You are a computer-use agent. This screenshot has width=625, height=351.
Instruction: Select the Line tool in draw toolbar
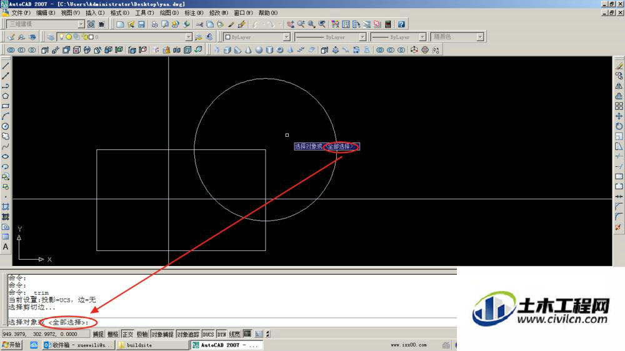(x=6, y=66)
